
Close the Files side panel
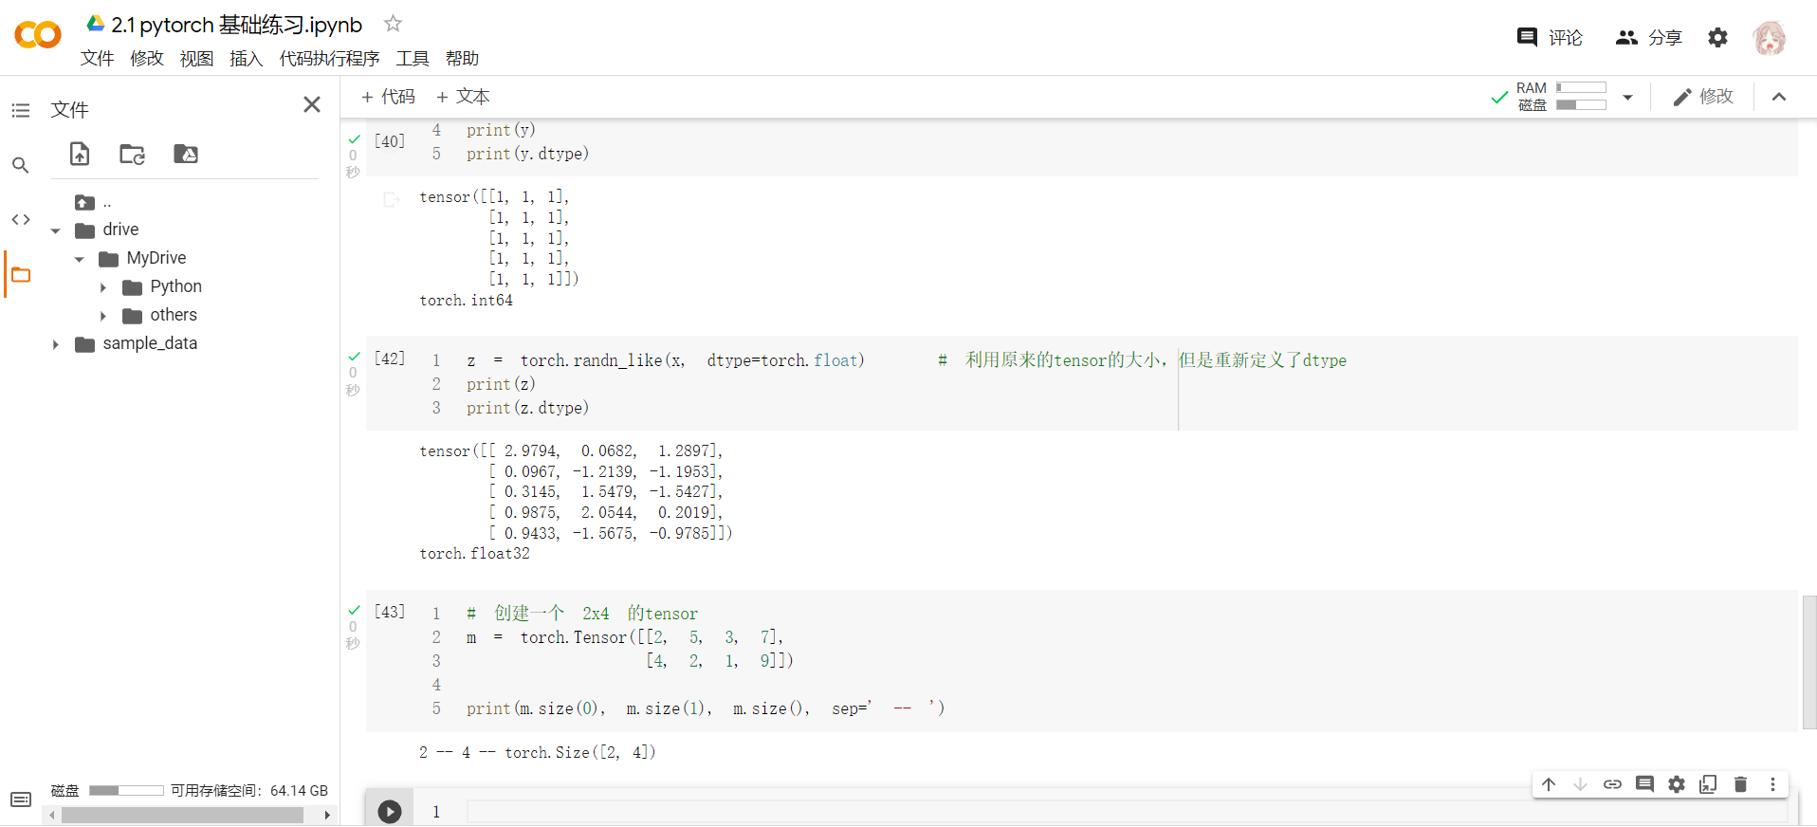coord(312,104)
